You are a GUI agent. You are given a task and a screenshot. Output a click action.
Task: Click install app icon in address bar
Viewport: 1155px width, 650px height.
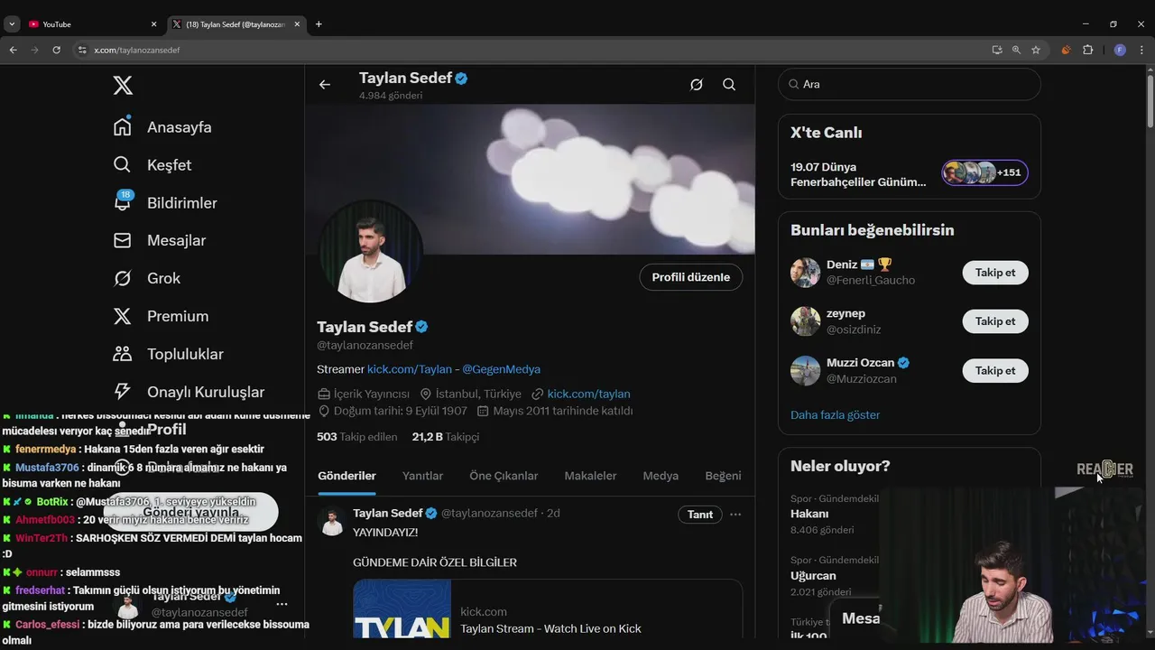(x=997, y=50)
